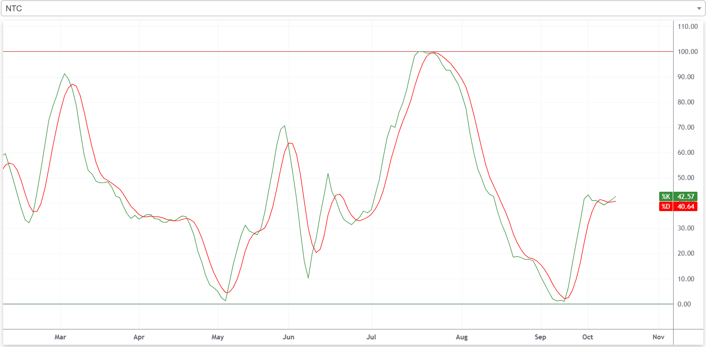The height and width of the screenshot is (347, 706).
Task: Select the Mar label on the time axis
Action: coord(60,337)
